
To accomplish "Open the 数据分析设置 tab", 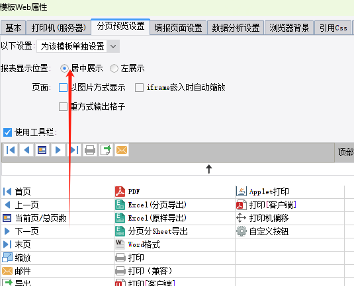I will tap(236, 28).
